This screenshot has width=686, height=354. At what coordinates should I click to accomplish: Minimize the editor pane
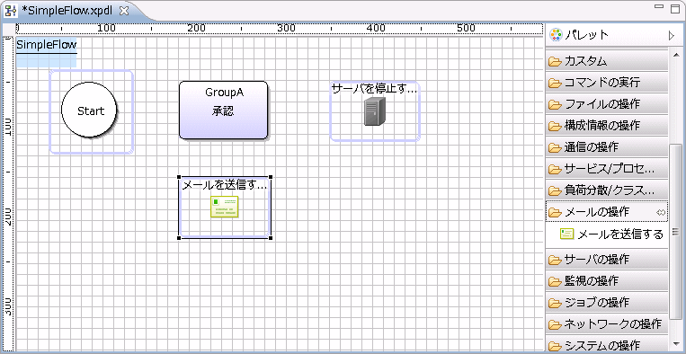tap(659, 7)
